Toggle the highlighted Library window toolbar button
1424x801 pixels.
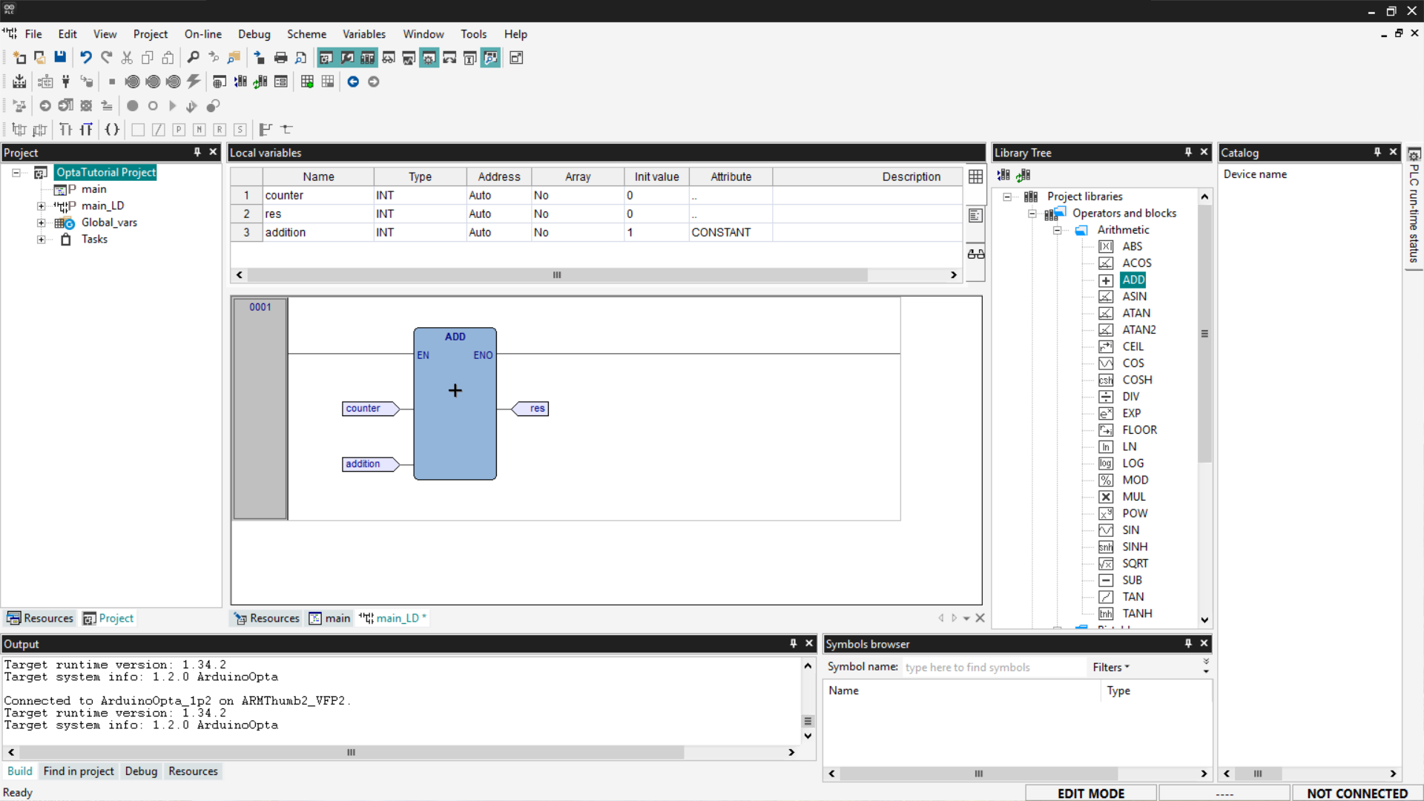tap(367, 58)
